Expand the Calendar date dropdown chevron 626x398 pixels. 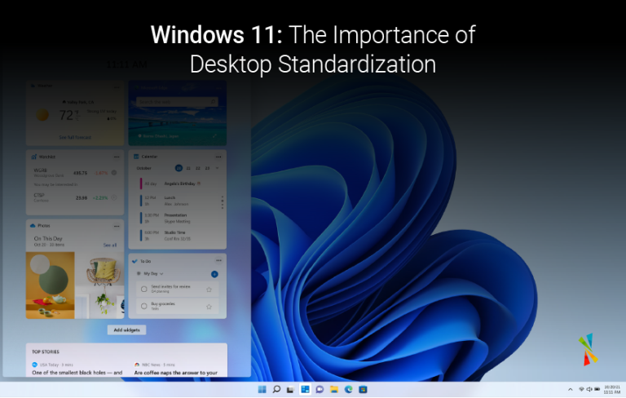coord(217,168)
